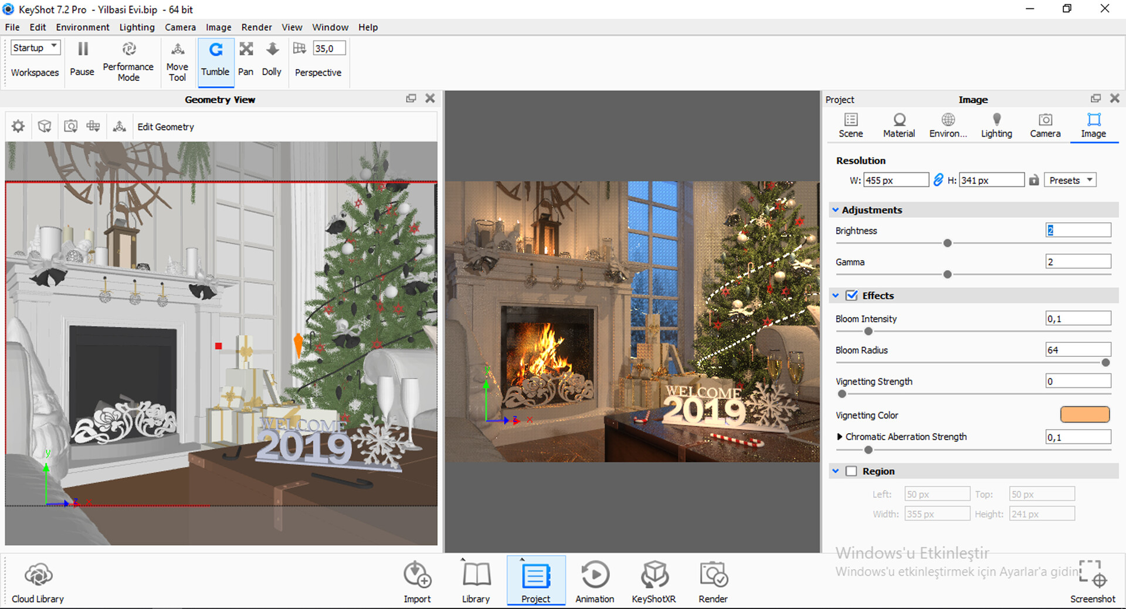
Task: Switch to the Camera tab in Project
Action: tap(1045, 125)
